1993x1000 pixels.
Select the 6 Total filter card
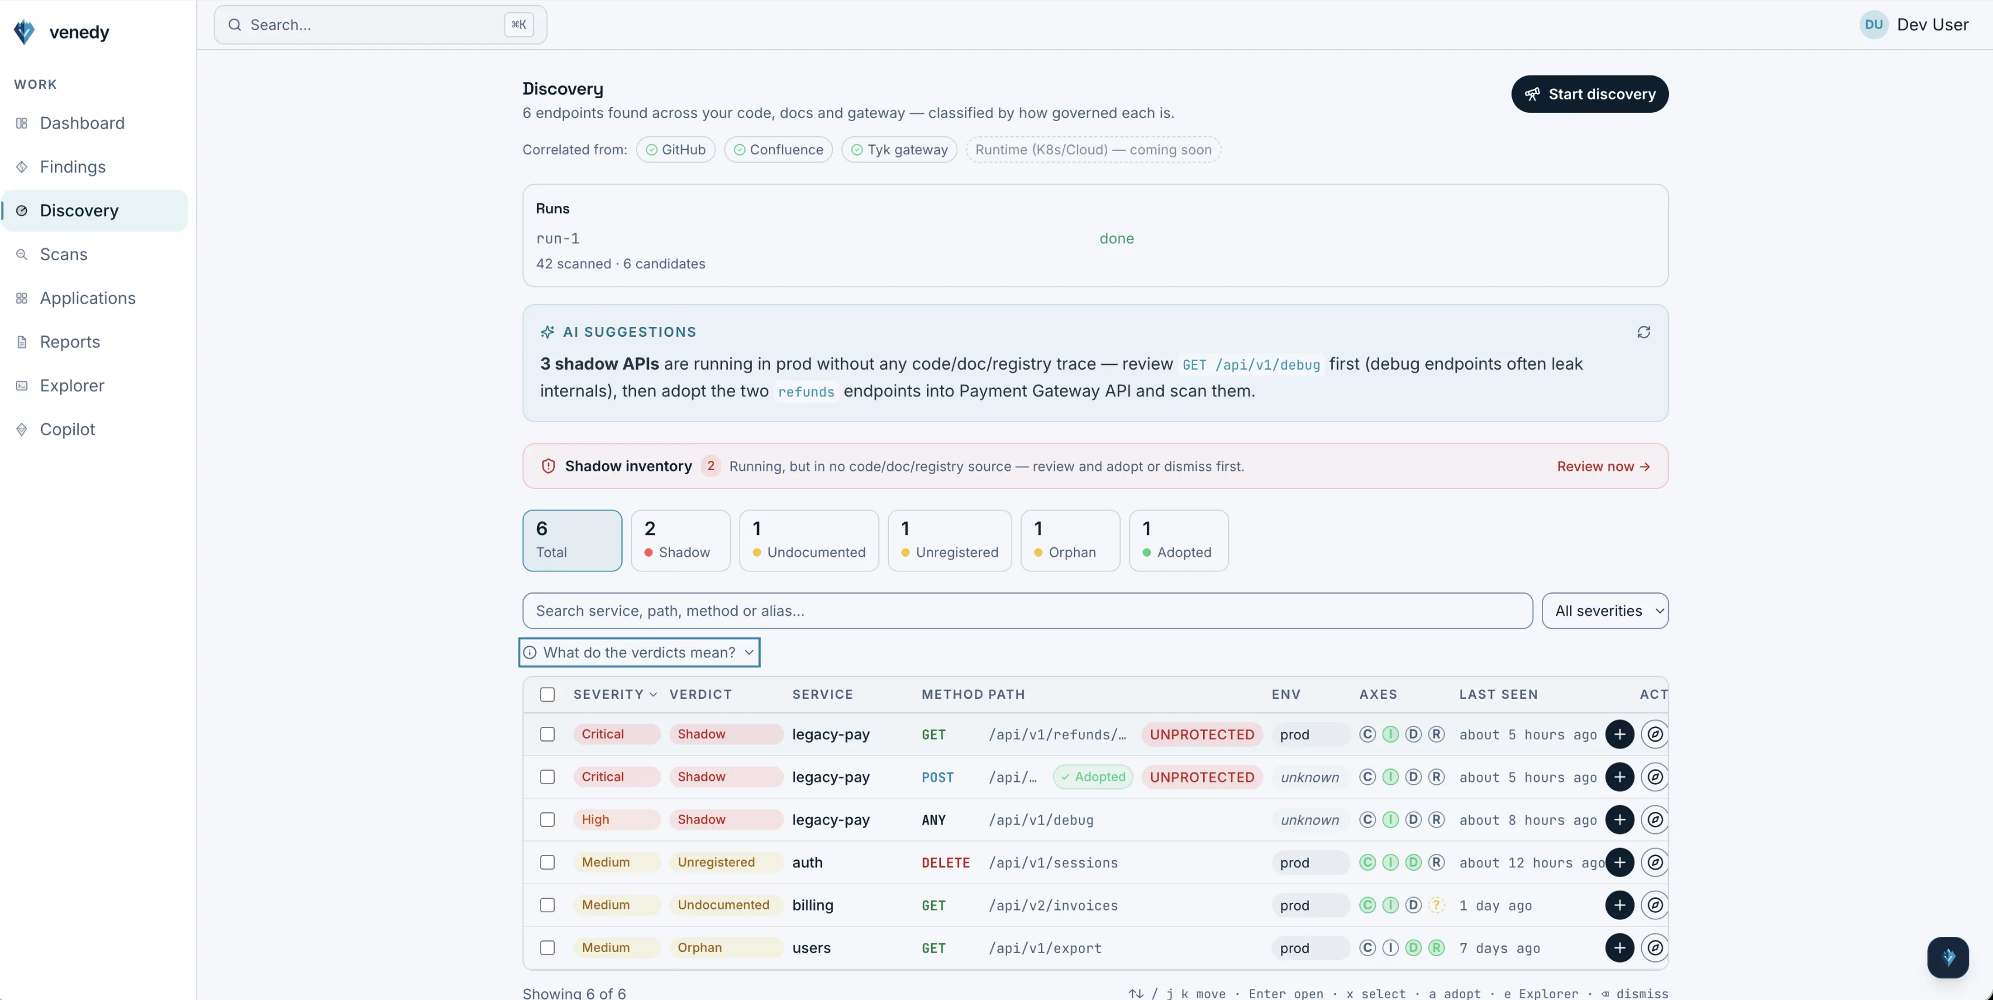click(572, 540)
